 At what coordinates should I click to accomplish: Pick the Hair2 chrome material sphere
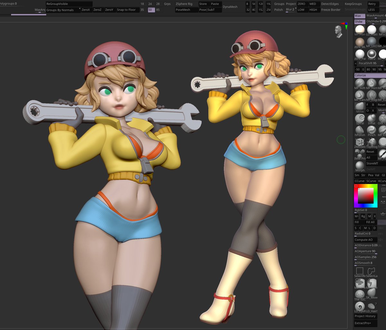tap(372, 55)
